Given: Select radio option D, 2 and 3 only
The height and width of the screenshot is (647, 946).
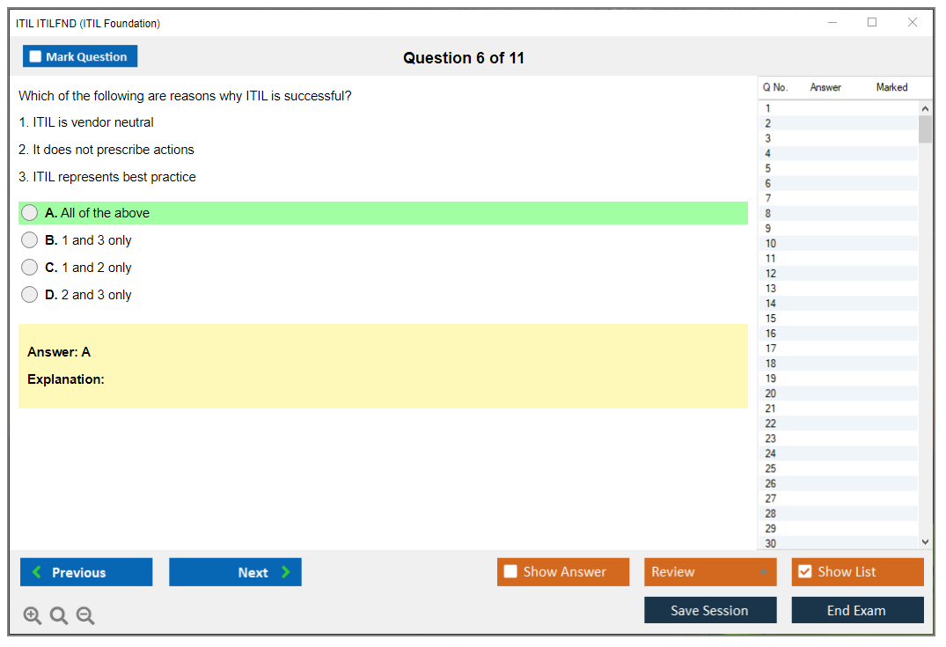Looking at the screenshot, I should pos(30,295).
